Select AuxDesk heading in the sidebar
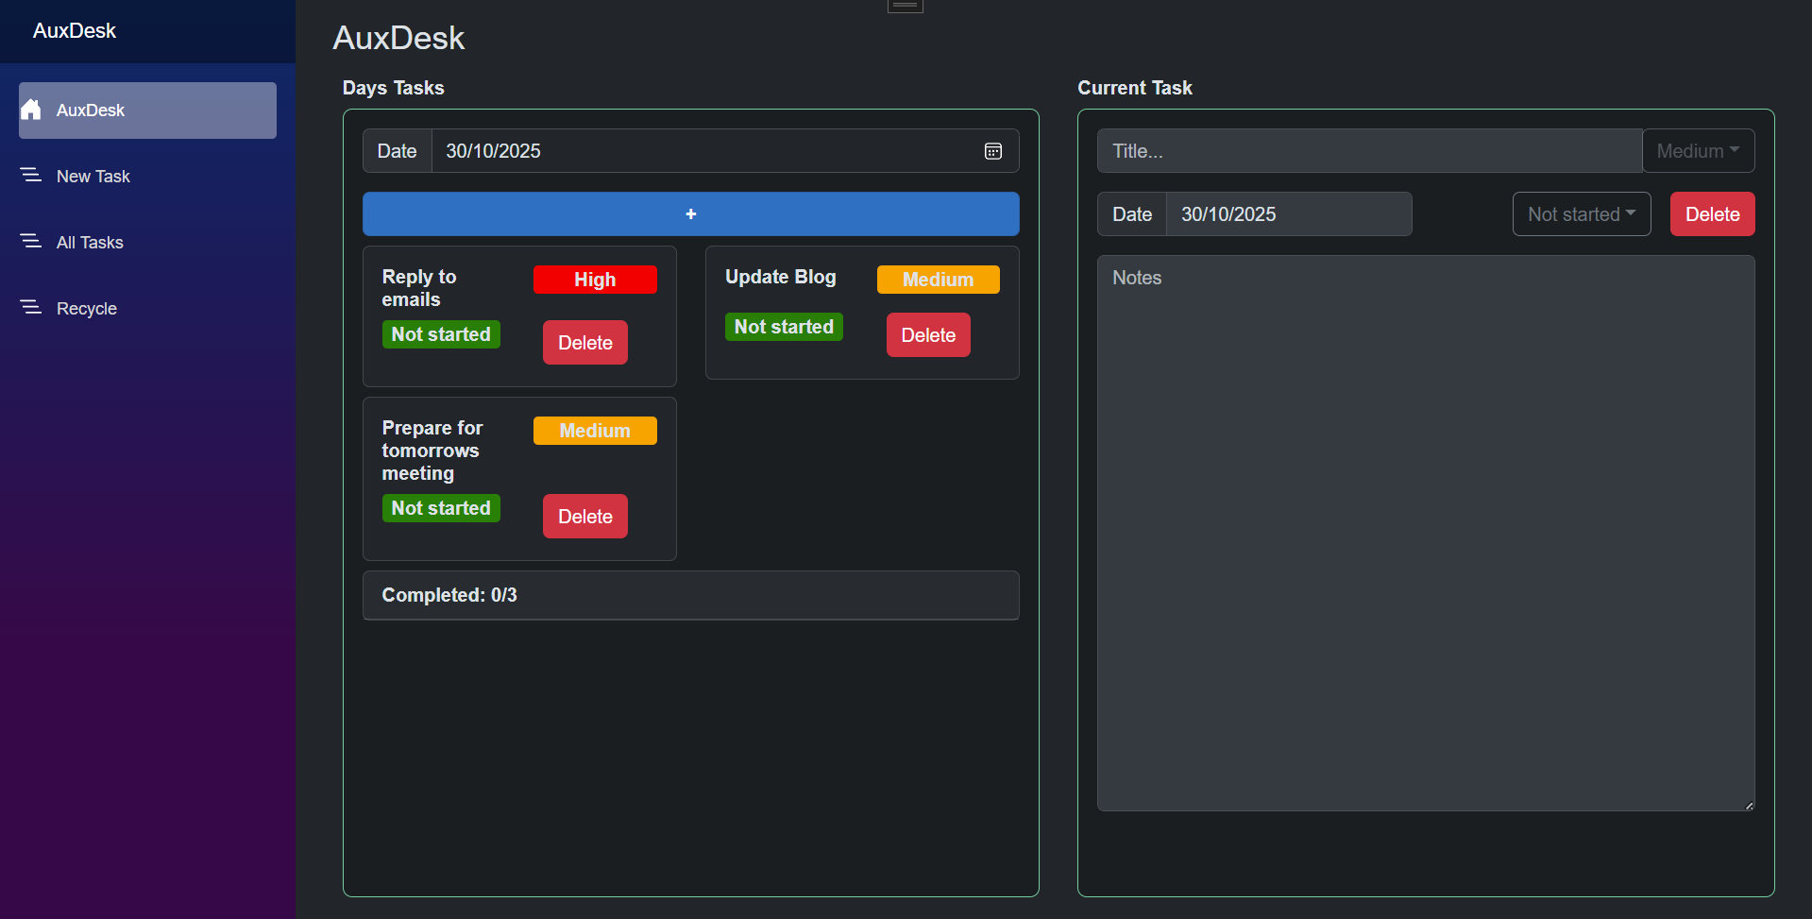The height and width of the screenshot is (919, 1812). coord(74,30)
